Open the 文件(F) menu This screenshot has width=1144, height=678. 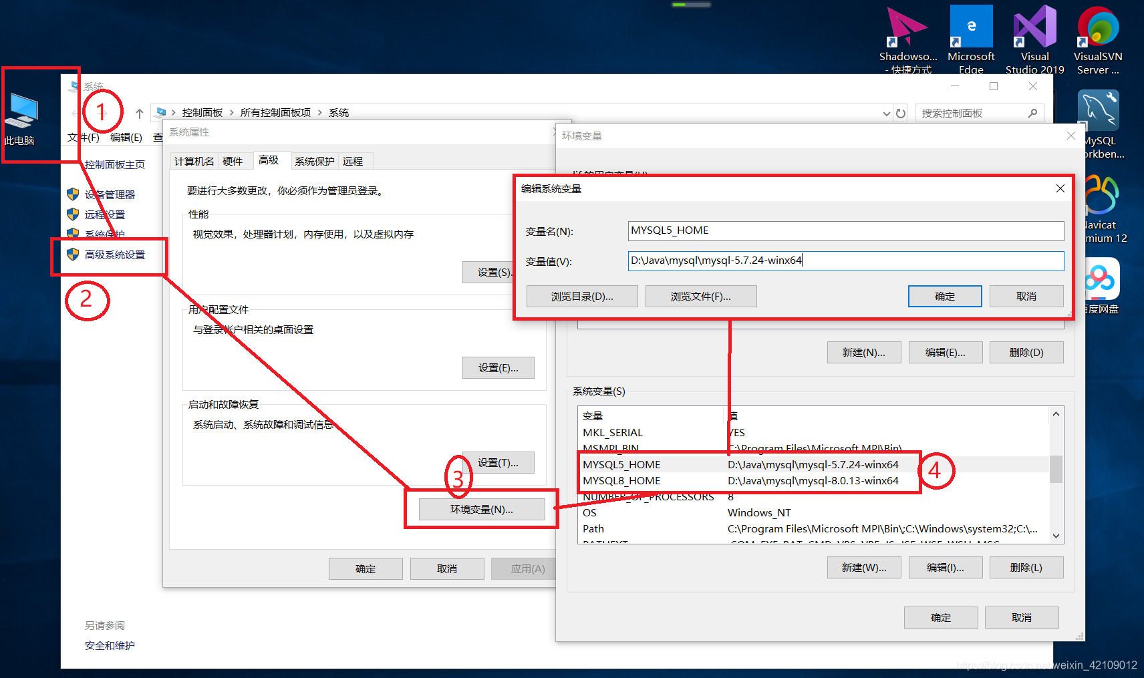tap(84, 137)
